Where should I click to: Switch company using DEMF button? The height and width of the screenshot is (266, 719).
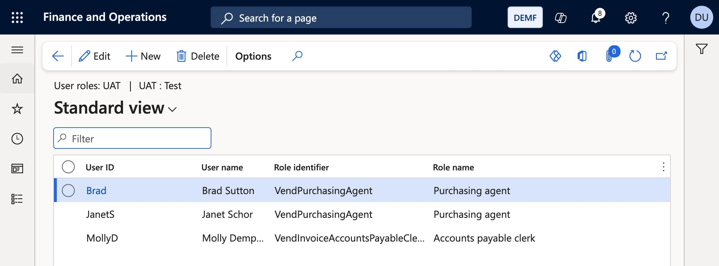click(525, 17)
